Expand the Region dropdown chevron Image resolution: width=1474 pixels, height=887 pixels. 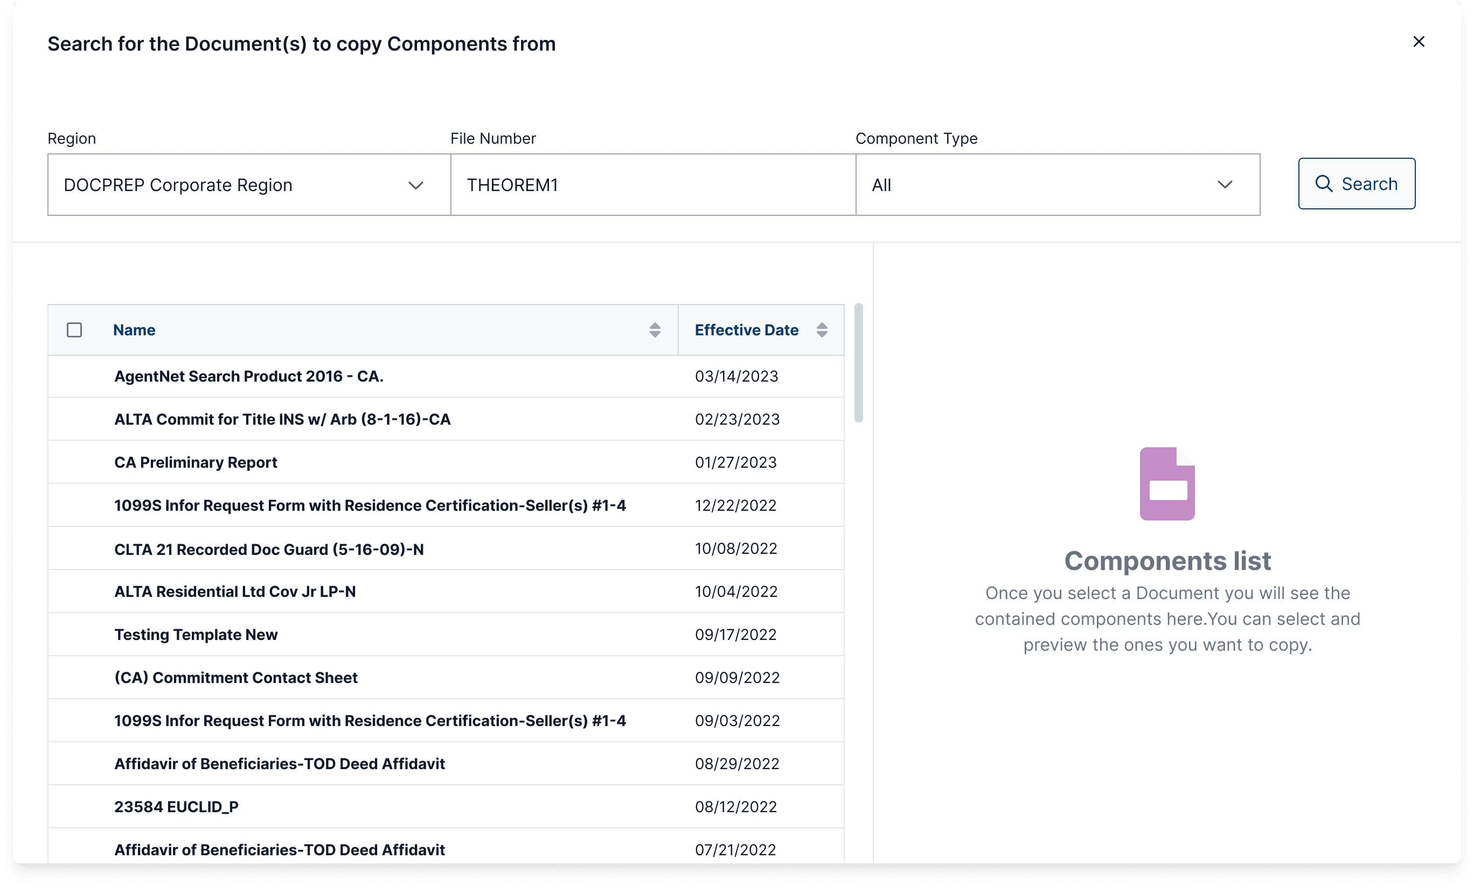(x=416, y=185)
